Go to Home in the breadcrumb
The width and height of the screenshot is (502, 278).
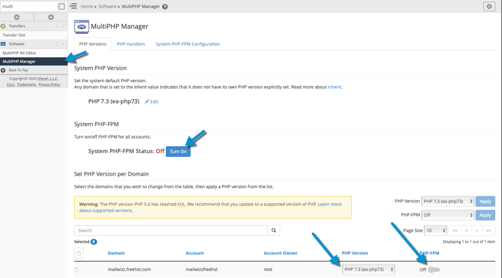[87, 6]
